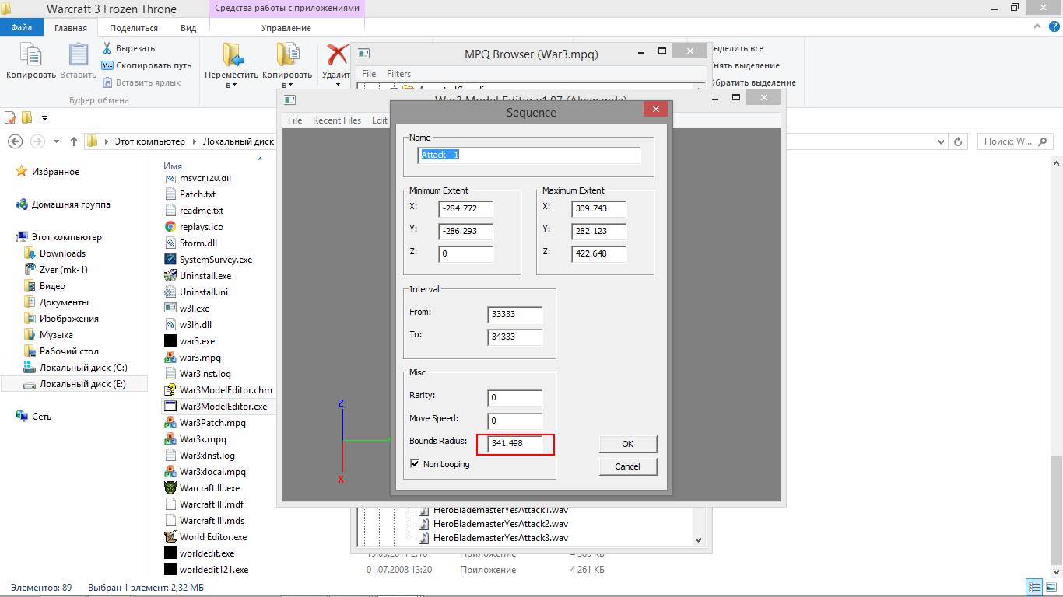
Task: Click Снять выделение in Explorer ribbon
Action: pos(745,65)
